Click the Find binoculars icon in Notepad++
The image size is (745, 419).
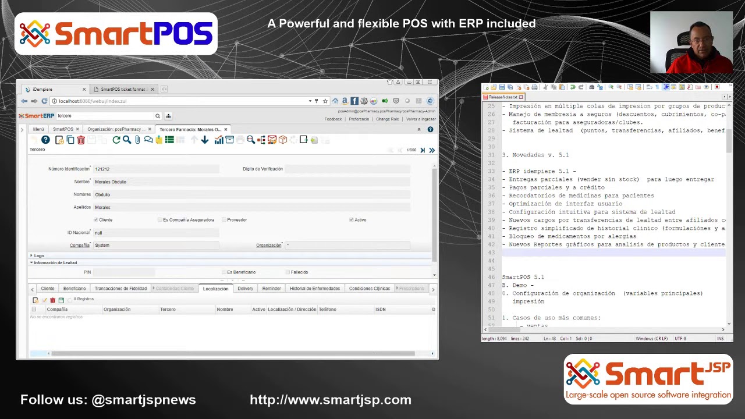(x=592, y=87)
